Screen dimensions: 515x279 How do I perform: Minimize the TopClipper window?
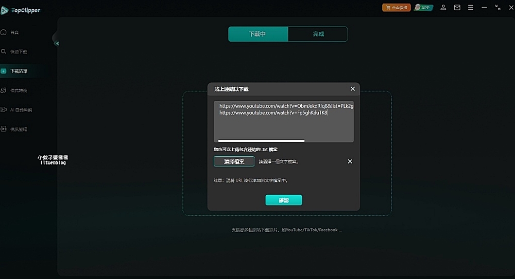coord(484,7)
